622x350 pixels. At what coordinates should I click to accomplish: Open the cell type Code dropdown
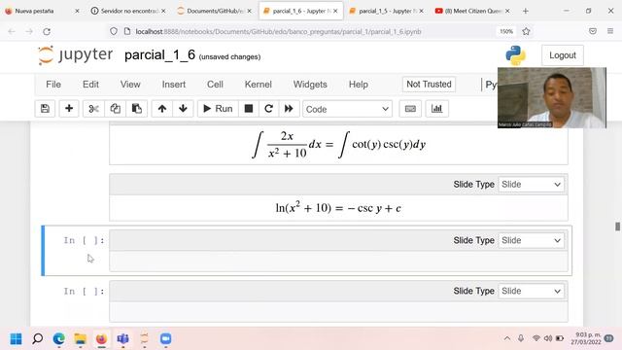tap(347, 109)
